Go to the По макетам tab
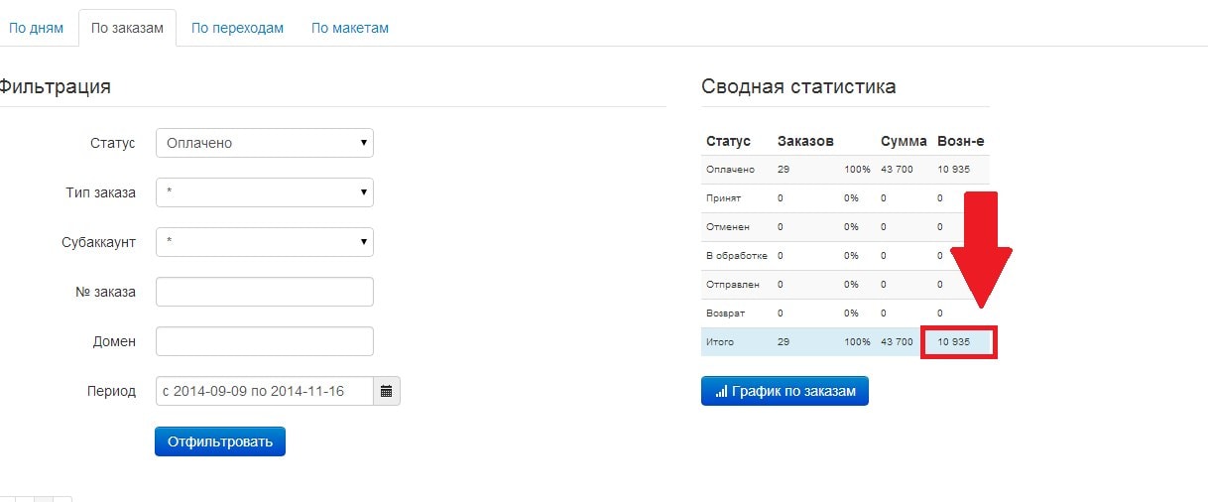This screenshot has width=1208, height=502. point(350,28)
